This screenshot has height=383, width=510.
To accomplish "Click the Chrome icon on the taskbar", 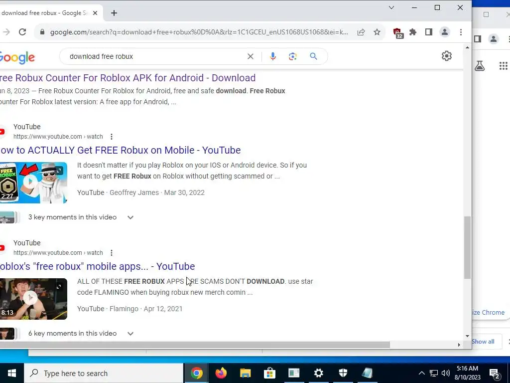I will coord(197,373).
